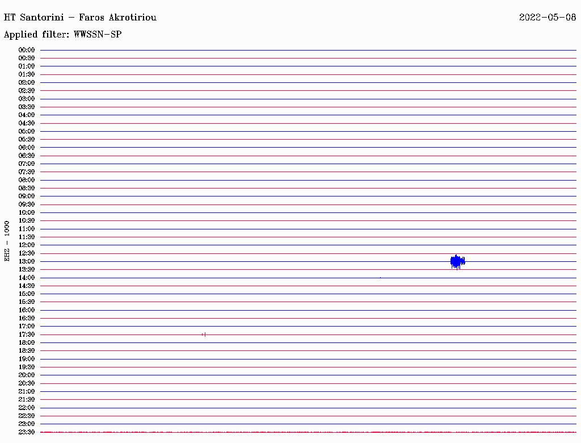Click the 22:00 time label
This screenshot has width=581, height=443.
coord(27,408)
